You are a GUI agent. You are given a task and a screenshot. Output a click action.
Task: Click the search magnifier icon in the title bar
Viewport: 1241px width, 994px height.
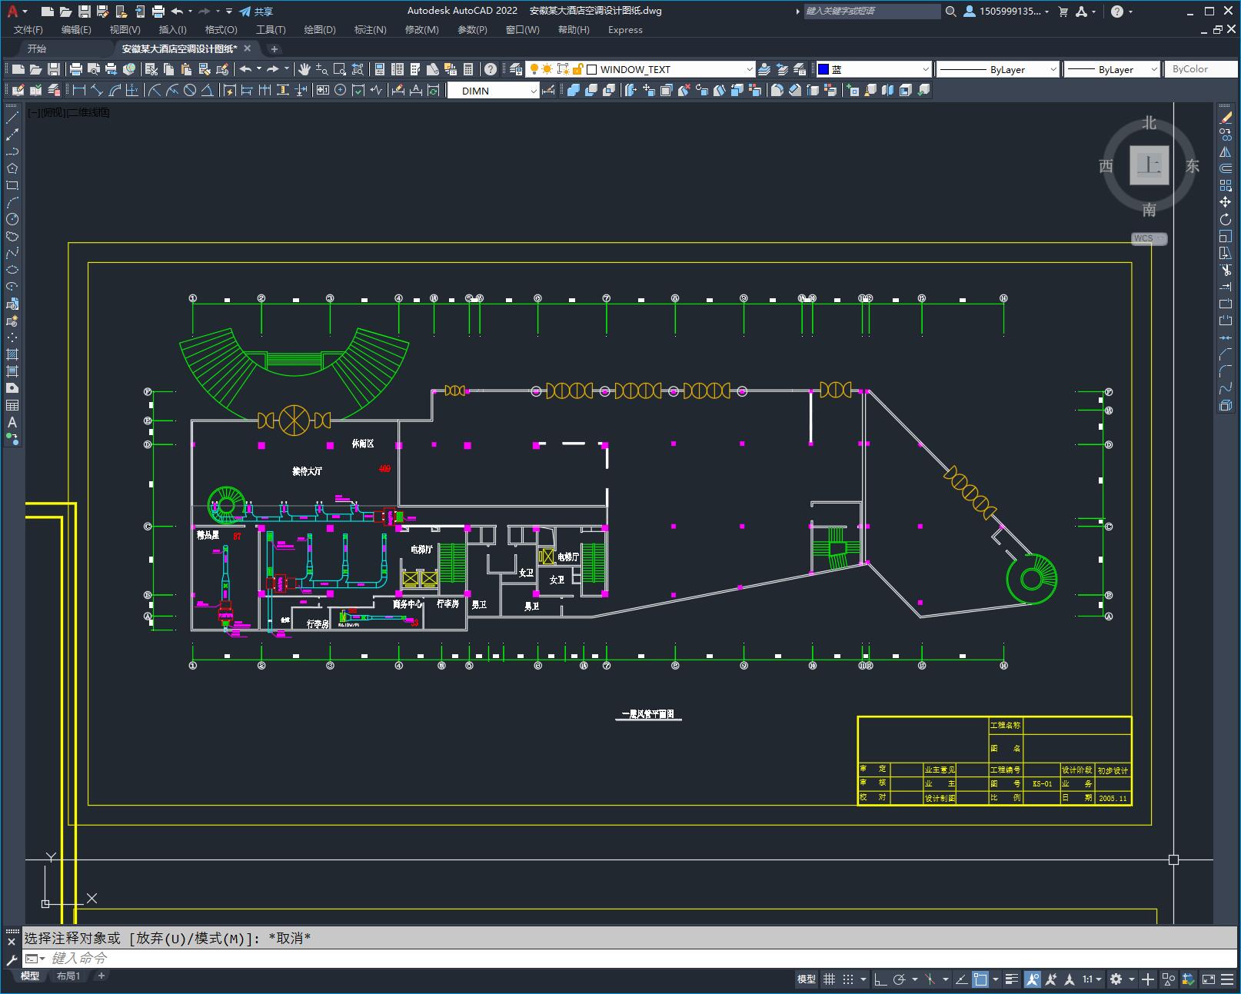(951, 12)
